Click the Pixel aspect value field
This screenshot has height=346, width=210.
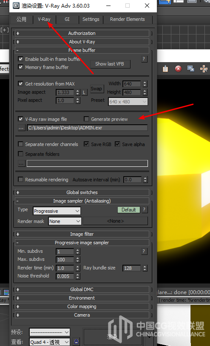tap(65, 100)
